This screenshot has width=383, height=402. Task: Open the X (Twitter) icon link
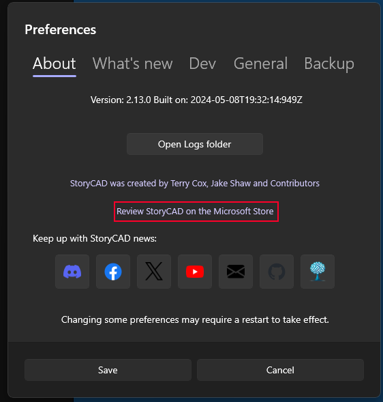[x=154, y=272]
